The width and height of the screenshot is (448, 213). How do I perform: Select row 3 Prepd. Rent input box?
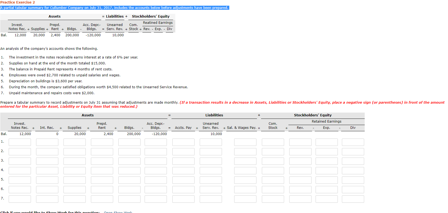coord(102,161)
